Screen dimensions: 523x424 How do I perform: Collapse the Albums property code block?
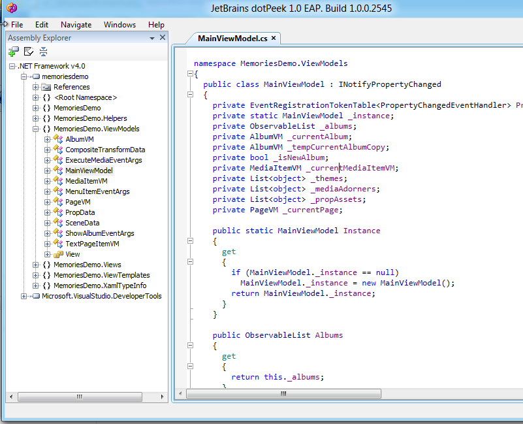190,345
